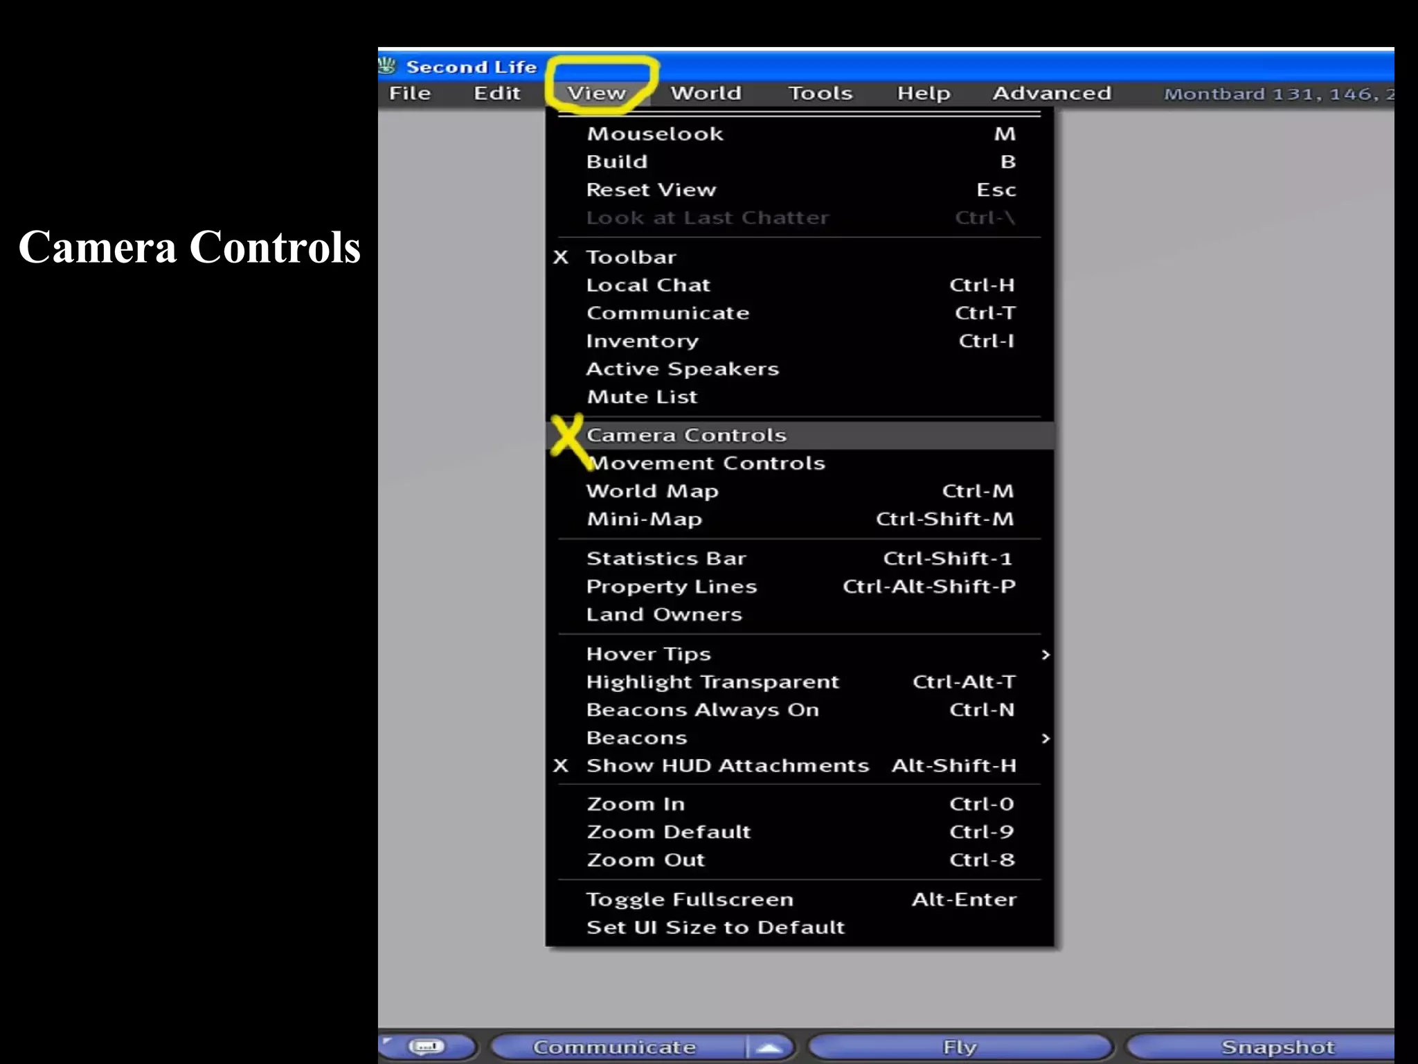Toggle the Inventory window
1418x1064 pixels.
[800, 341]
